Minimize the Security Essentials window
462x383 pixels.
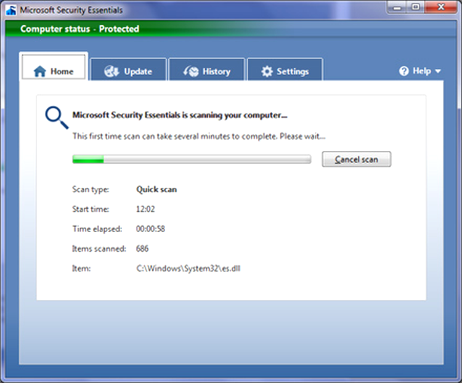(397, 7)
